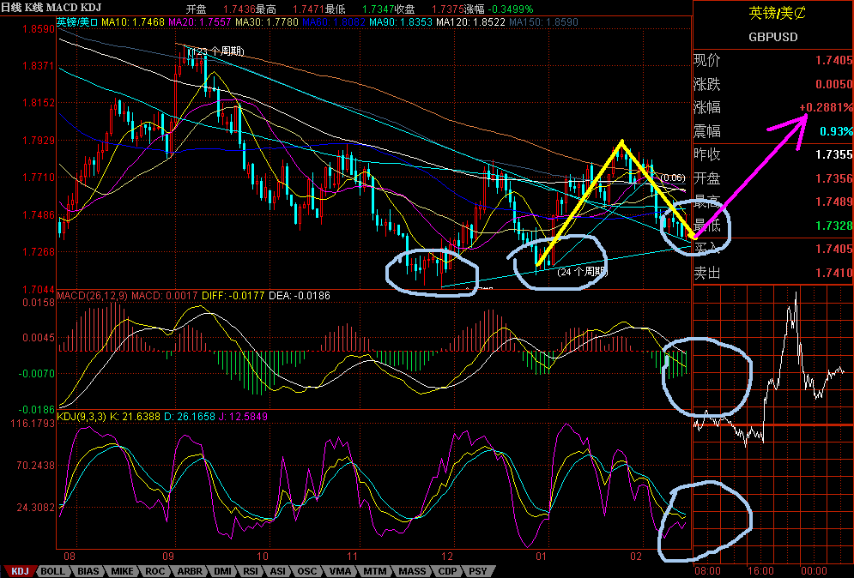
Task: Select the ASI indicator tab
Action: pos(278,571)
